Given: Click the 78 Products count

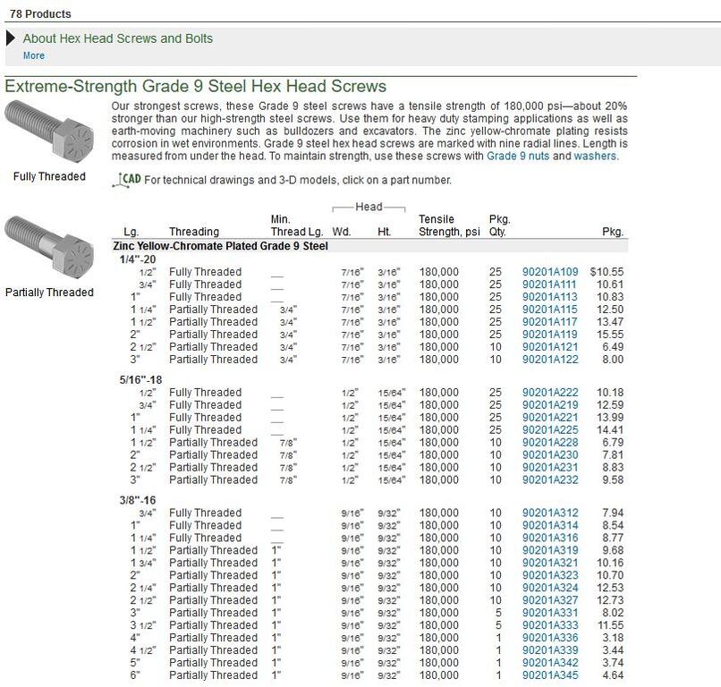Looking at the screenshot, I should pyautogui.click(x=40, y=14).
